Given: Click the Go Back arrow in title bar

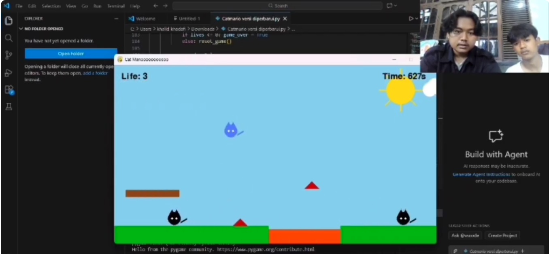Looking at the screenshot, I should (156, 6).
